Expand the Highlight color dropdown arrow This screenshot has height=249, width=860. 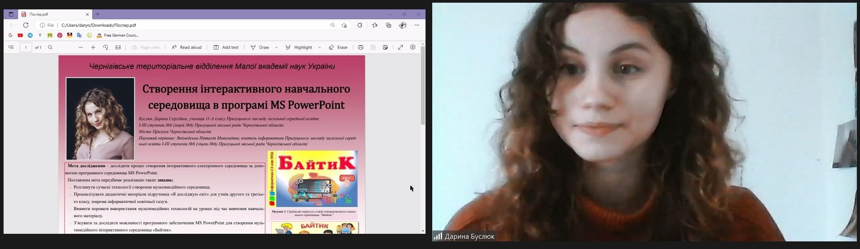[319, 47]
